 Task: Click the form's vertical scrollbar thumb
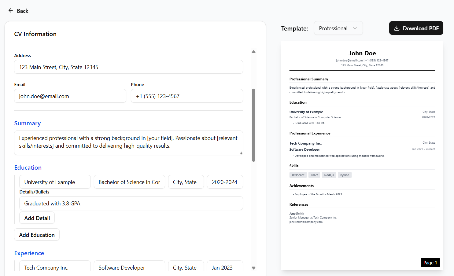click(253, 125)
